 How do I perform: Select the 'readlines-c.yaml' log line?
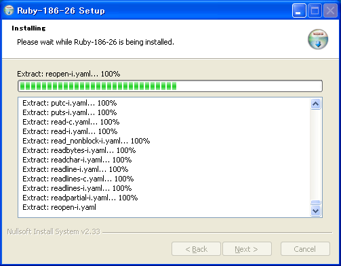[x=78, y=179]
